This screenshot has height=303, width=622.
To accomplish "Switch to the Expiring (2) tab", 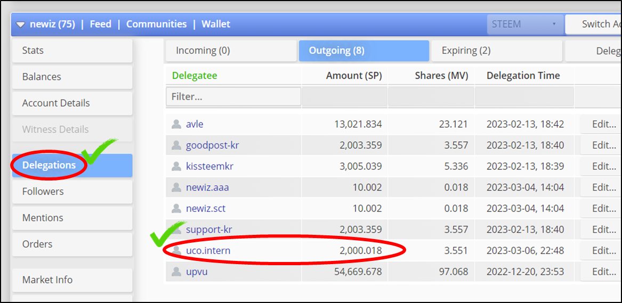I will coord(497,51).
